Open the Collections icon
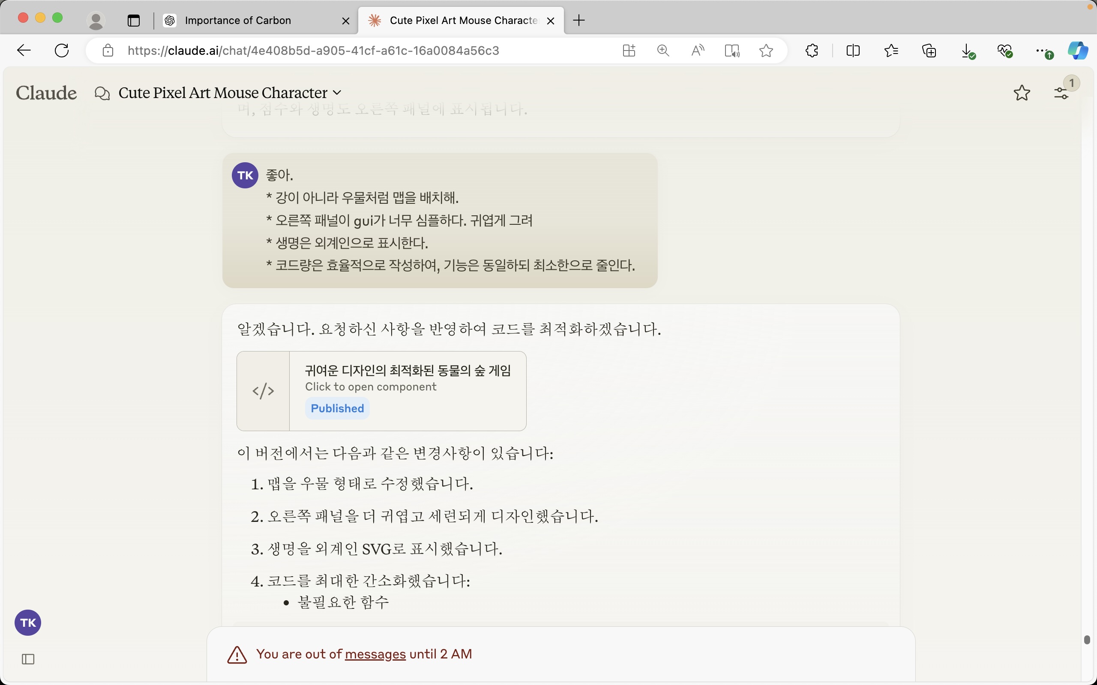This screenshot has width=1097, height=685. (x=929, y=50)
